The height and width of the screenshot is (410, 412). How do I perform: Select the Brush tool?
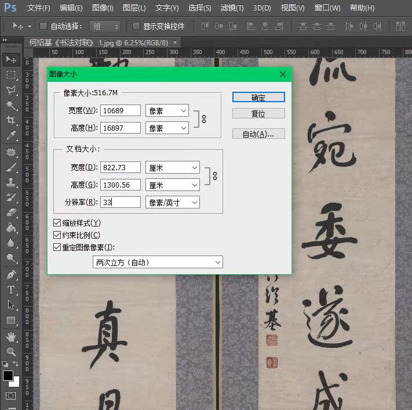(11, 167)
